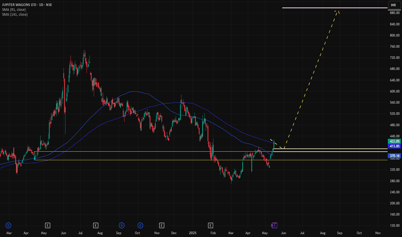Click the 600.00 price axis label
Image resolution: width=402 pixels, height=237 pixels.
coord(395,91)
